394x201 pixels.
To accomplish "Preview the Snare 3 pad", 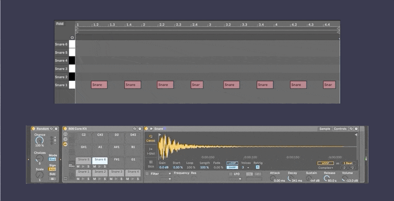I will click(x=116, y=179).
